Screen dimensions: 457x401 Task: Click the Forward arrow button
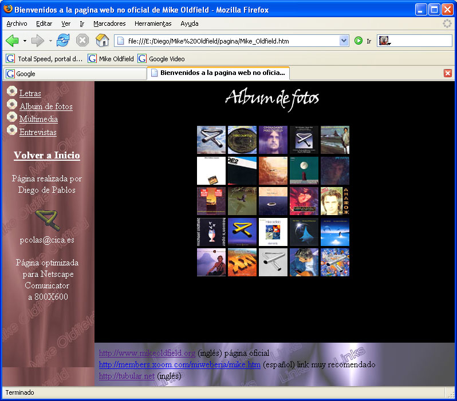(38, 41)
